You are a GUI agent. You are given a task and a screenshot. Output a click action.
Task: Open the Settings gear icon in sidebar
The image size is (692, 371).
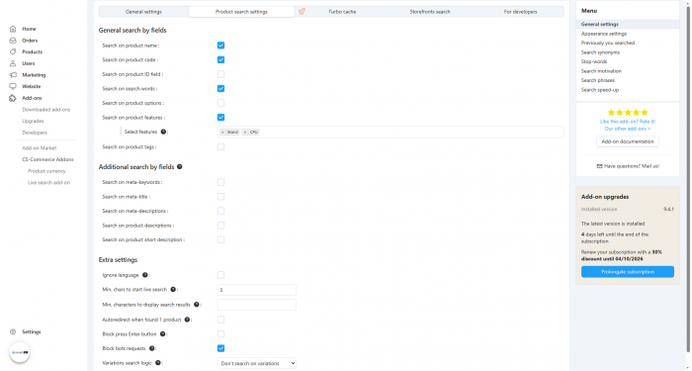click(x=13, y=331)
